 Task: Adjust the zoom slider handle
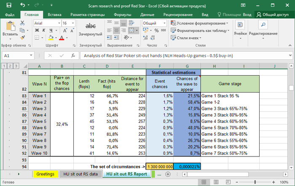point(255,182)
